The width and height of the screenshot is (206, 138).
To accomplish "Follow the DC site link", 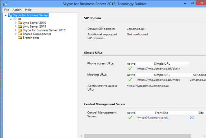I will tap(192, 118).
